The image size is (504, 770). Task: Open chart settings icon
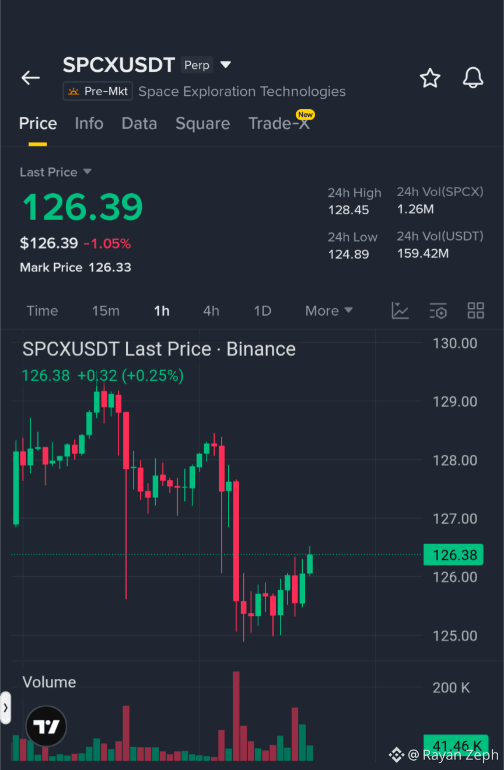(x=438, y=311)
